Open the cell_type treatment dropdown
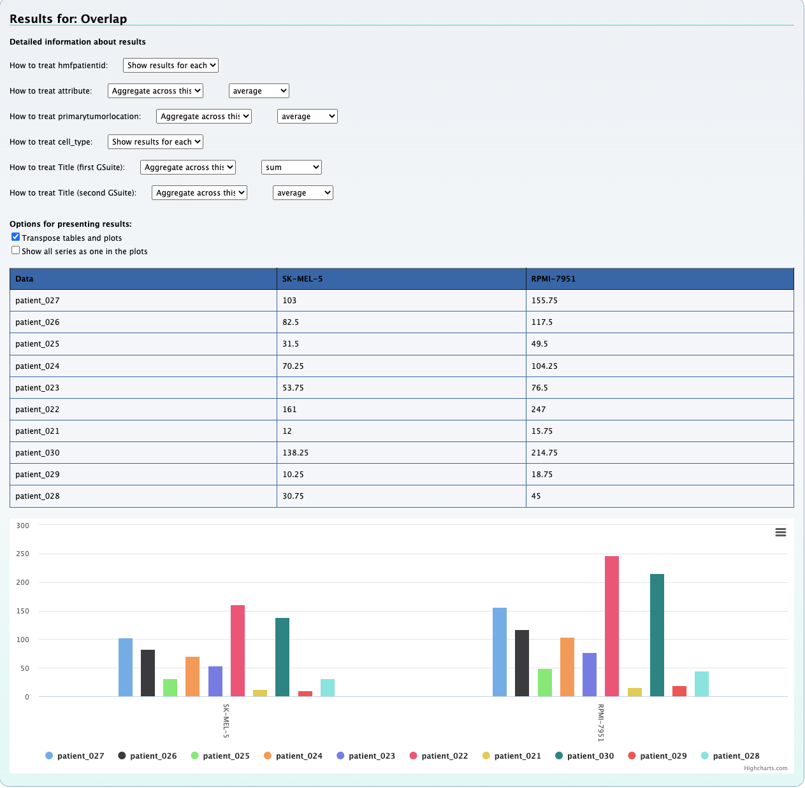This screenshot has width=805, height=788. 156,141
